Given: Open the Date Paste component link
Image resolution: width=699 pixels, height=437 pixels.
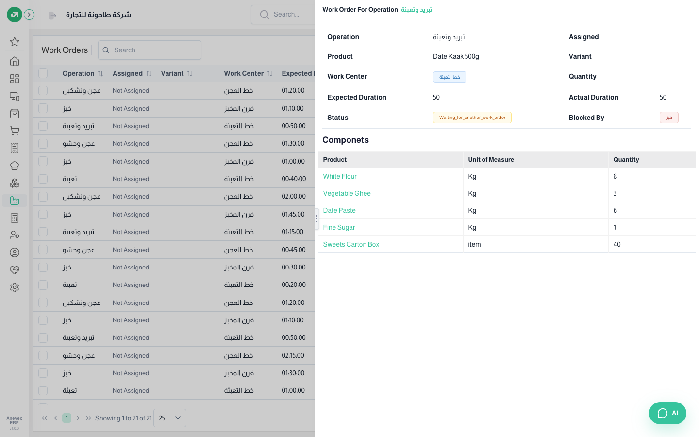Looking at the screenshot, I should coord(339,210).
